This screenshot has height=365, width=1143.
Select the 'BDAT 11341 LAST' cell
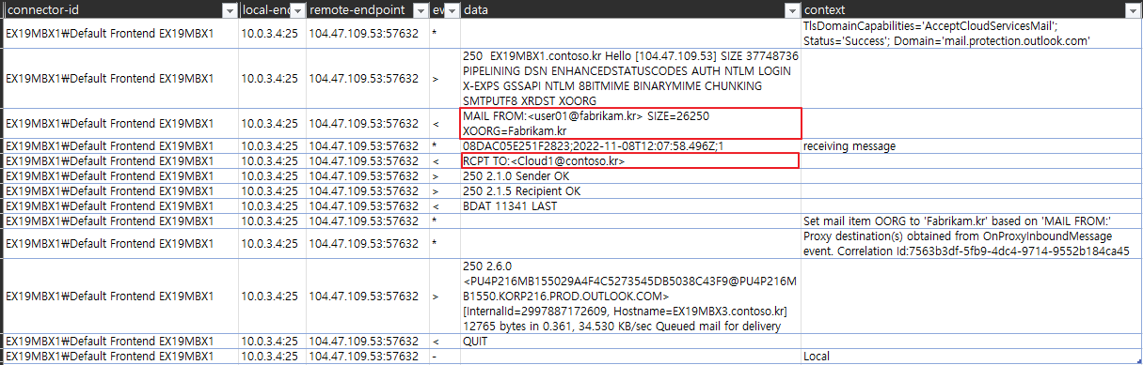pyautogui.click(x=631, y=205)
